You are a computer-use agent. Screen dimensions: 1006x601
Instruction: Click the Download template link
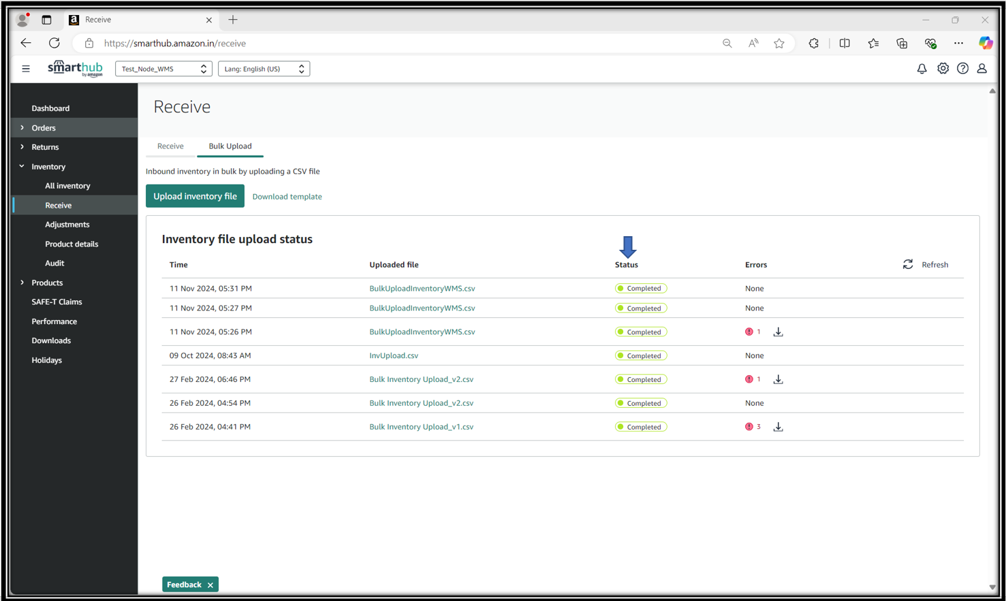pos(287,197)
